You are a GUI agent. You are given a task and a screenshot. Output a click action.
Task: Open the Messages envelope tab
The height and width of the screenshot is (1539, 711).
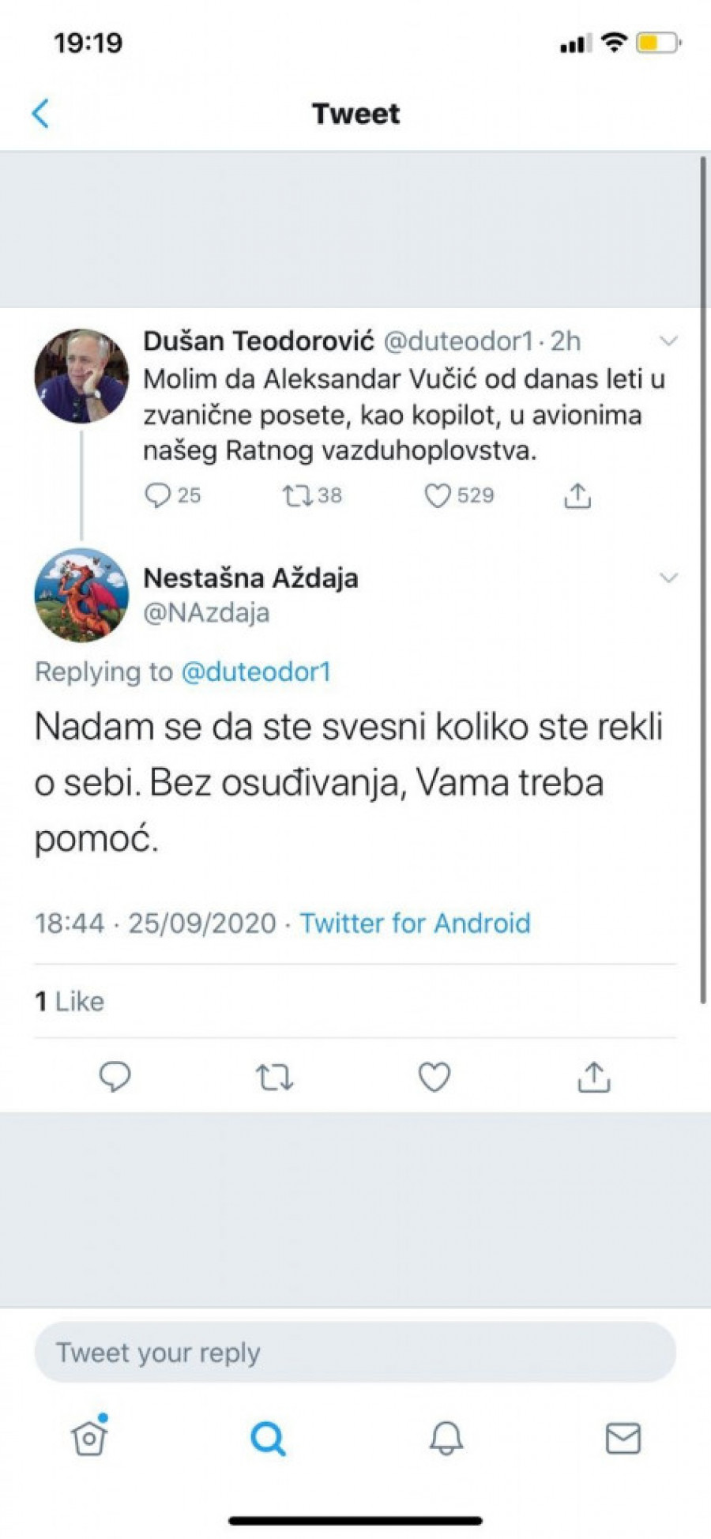click(x=623, y=1438)
